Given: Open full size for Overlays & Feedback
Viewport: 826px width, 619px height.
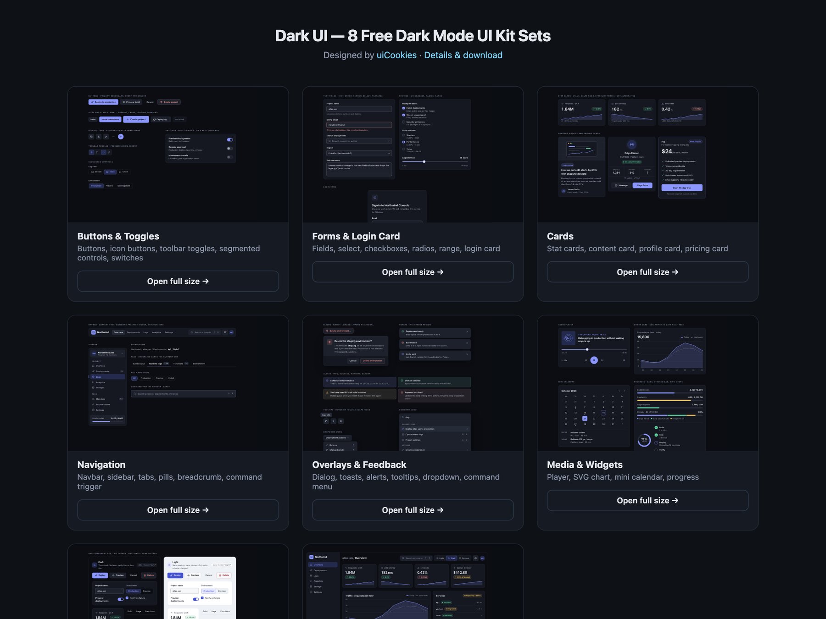Looking at the screenshot, I should coord(413,510).
